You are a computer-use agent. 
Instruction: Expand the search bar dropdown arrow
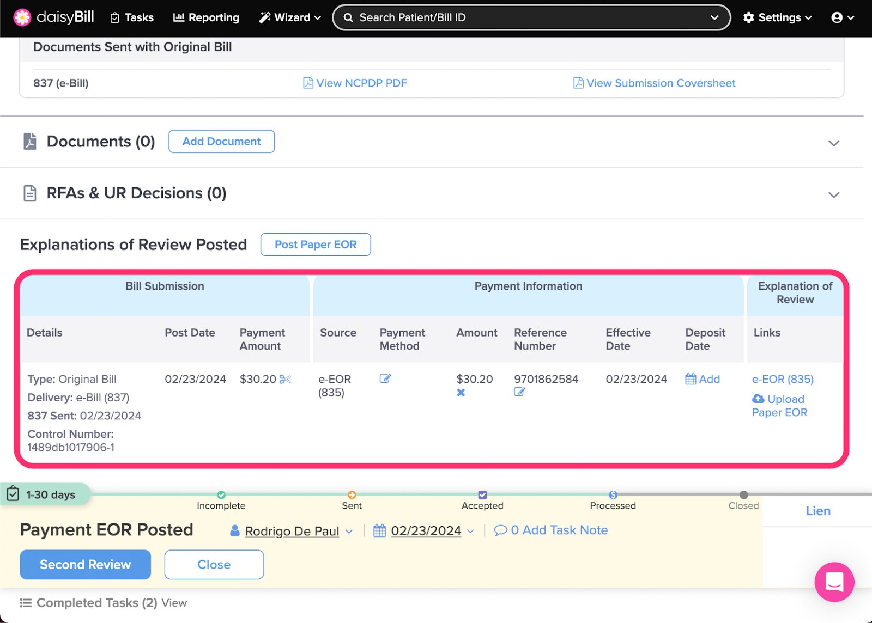click(714, 17)
